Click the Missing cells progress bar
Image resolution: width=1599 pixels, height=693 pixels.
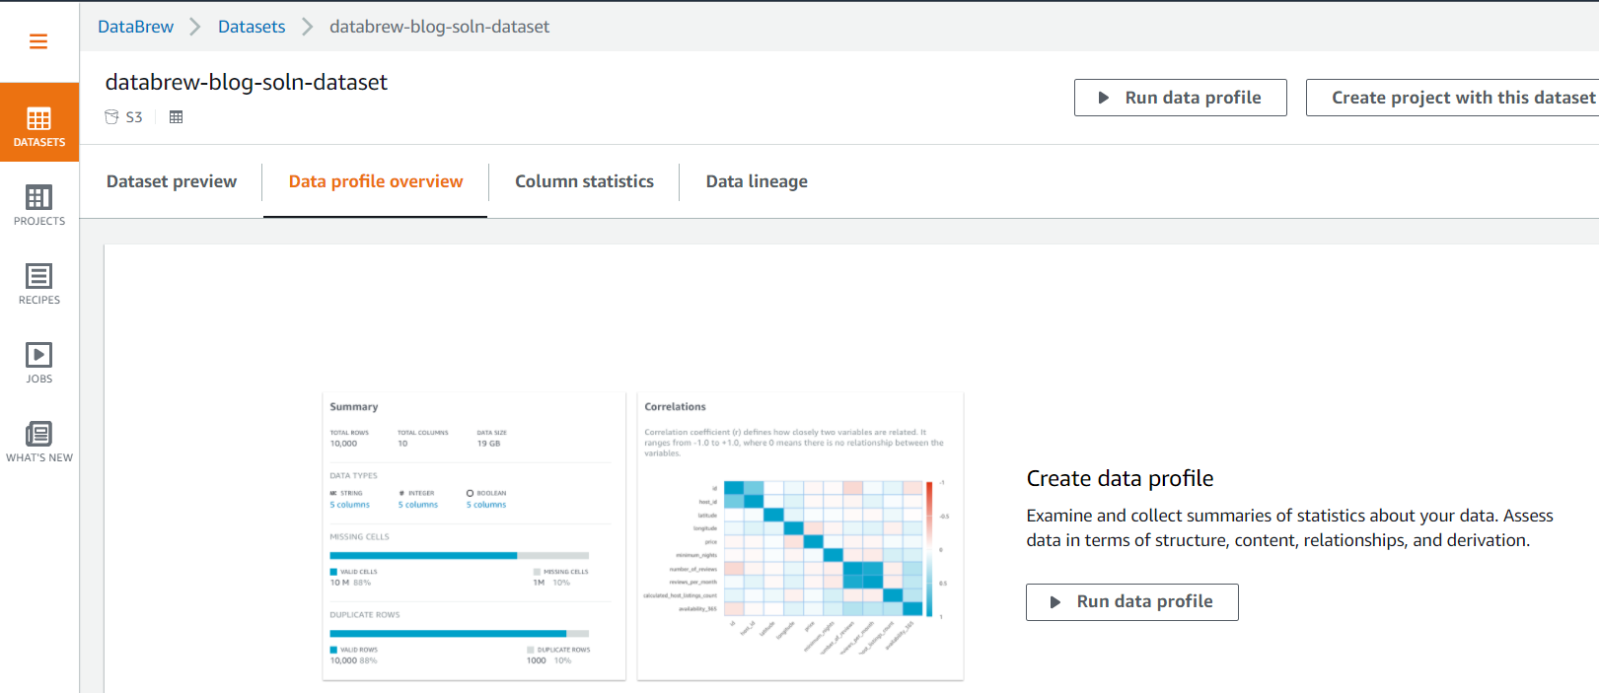coord(459,556)
